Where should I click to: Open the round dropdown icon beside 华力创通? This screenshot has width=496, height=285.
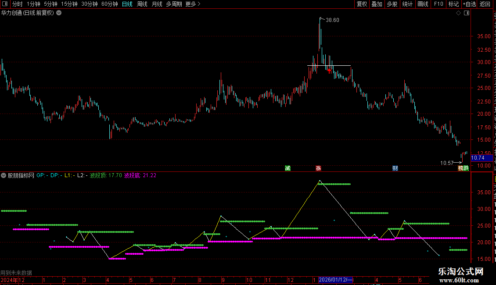[59, 13]
